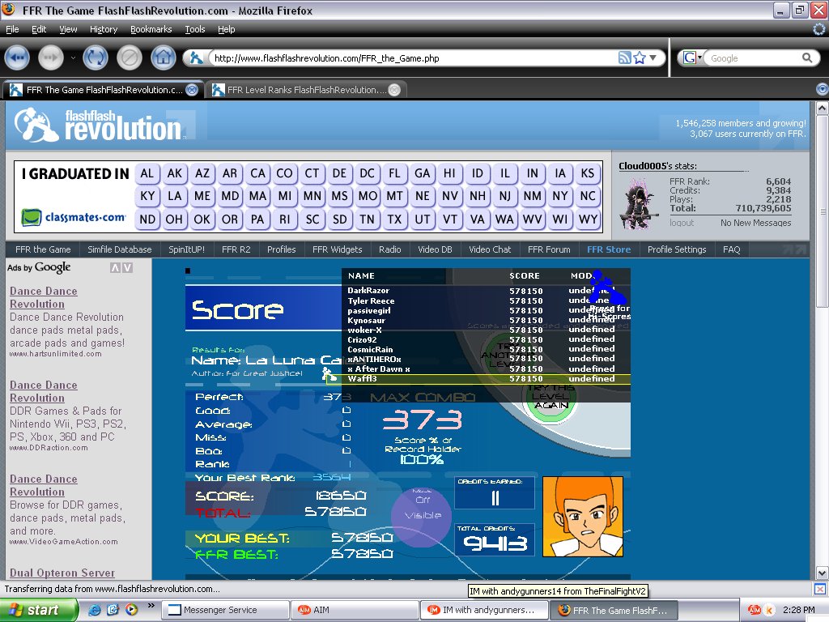Open the View menu
829x622 pixels.
(68, 29)
